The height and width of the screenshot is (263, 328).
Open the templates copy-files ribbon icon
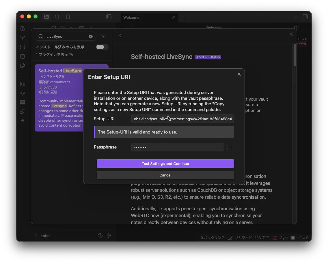23,65
